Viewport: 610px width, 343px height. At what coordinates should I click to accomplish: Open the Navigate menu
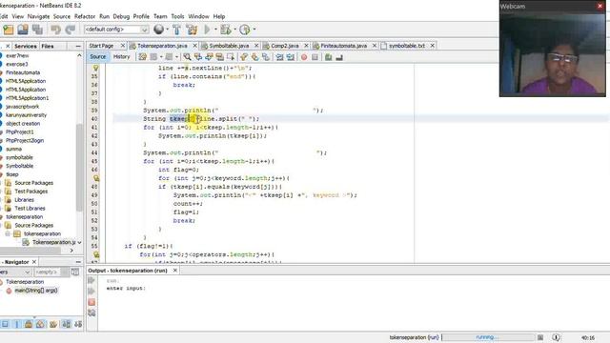pyautogui.click(x=38, y=16)
